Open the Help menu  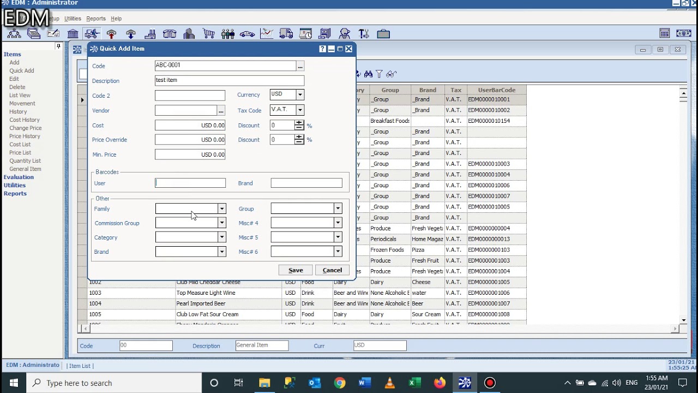pyautogui.click(x=116, y=19)
